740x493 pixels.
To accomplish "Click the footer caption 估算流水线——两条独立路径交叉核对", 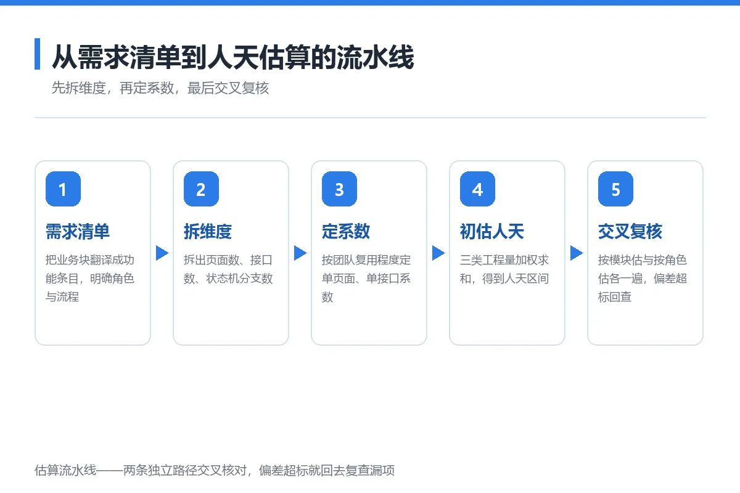I will 215,471.
